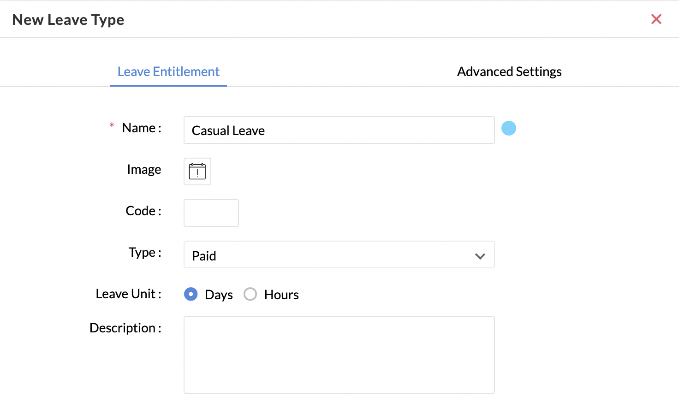Click the "Code :" field label

click(x=143, y=211)
